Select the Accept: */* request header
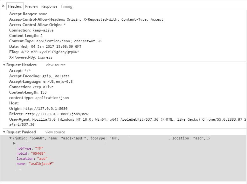The height and width of the screenshot is (184, 247). (20, 71)
